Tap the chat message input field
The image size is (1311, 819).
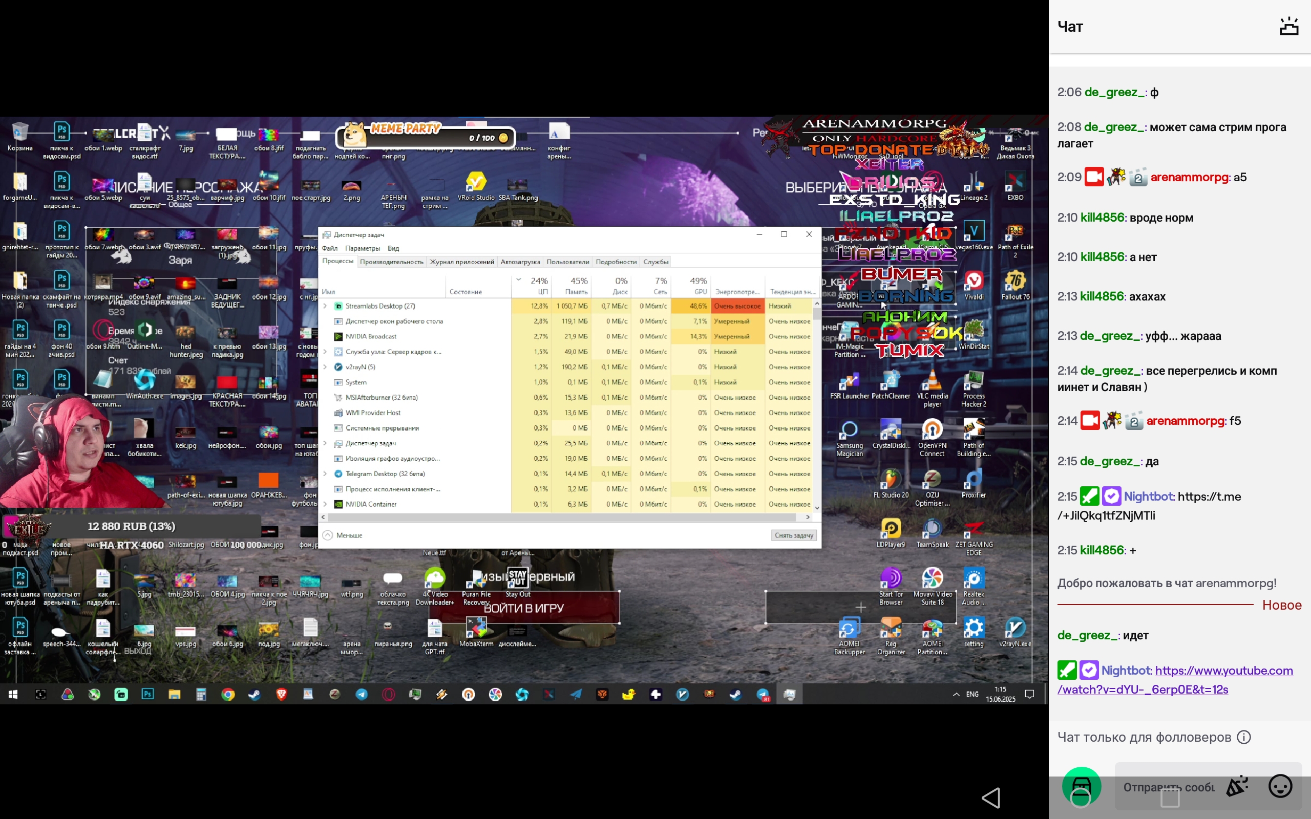tap(1168, 787)
